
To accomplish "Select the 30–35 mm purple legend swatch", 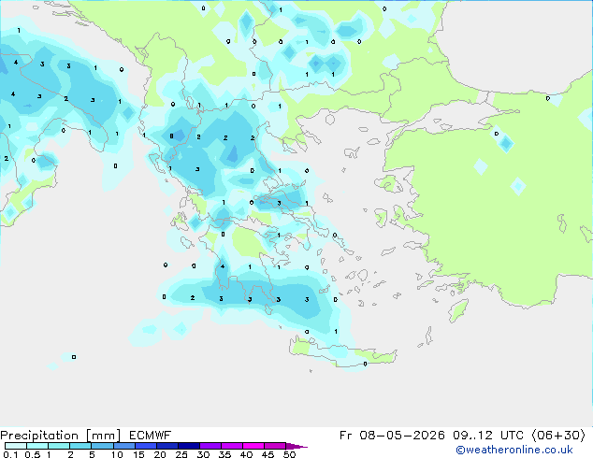I will point(210,446).
